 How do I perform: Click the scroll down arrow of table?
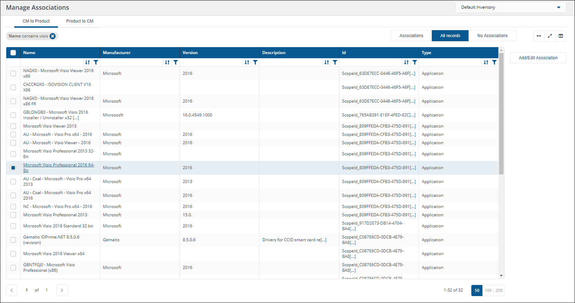tap(501, 276)
